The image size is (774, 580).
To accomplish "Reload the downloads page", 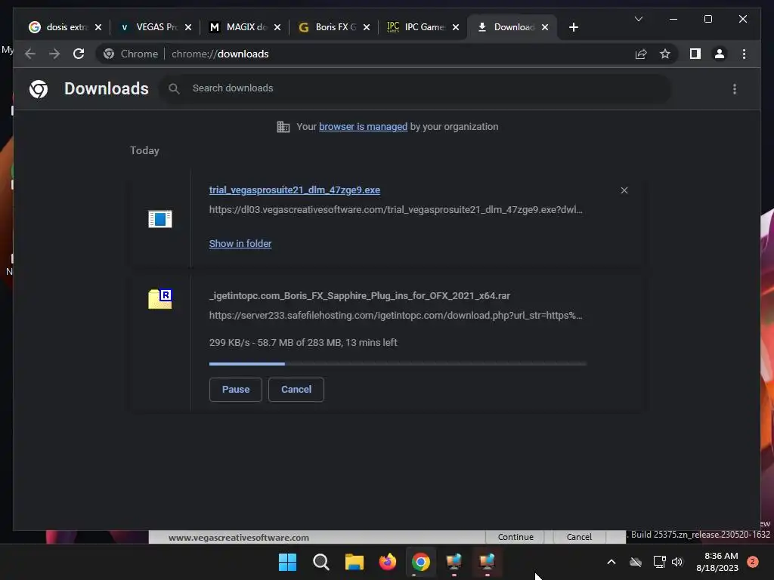I will [x=79, y=54].
